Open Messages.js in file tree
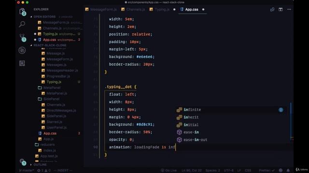The image size is (309, 173). point(56,65)
